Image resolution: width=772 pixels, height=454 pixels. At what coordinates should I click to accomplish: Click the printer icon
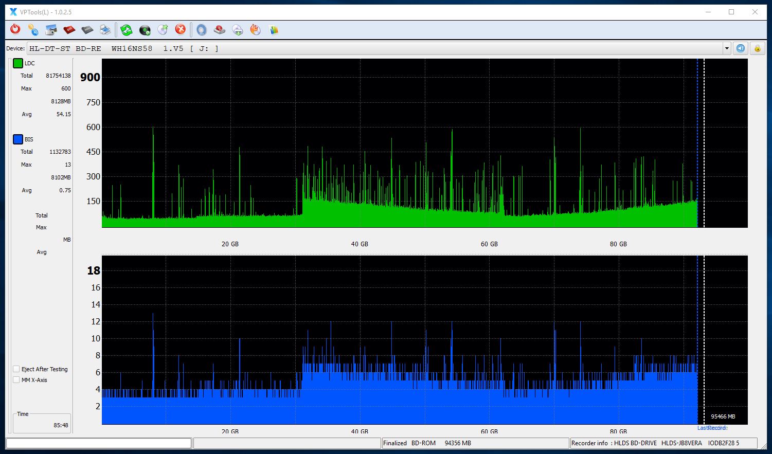pyautogui.click(x=105, y=30)
